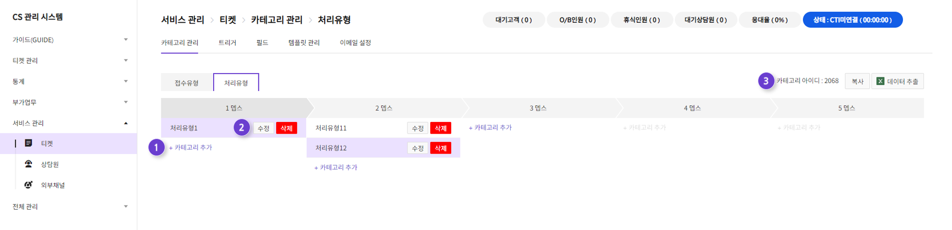
Task: Select the 접수유형 tab
Action: pos(187,83)
